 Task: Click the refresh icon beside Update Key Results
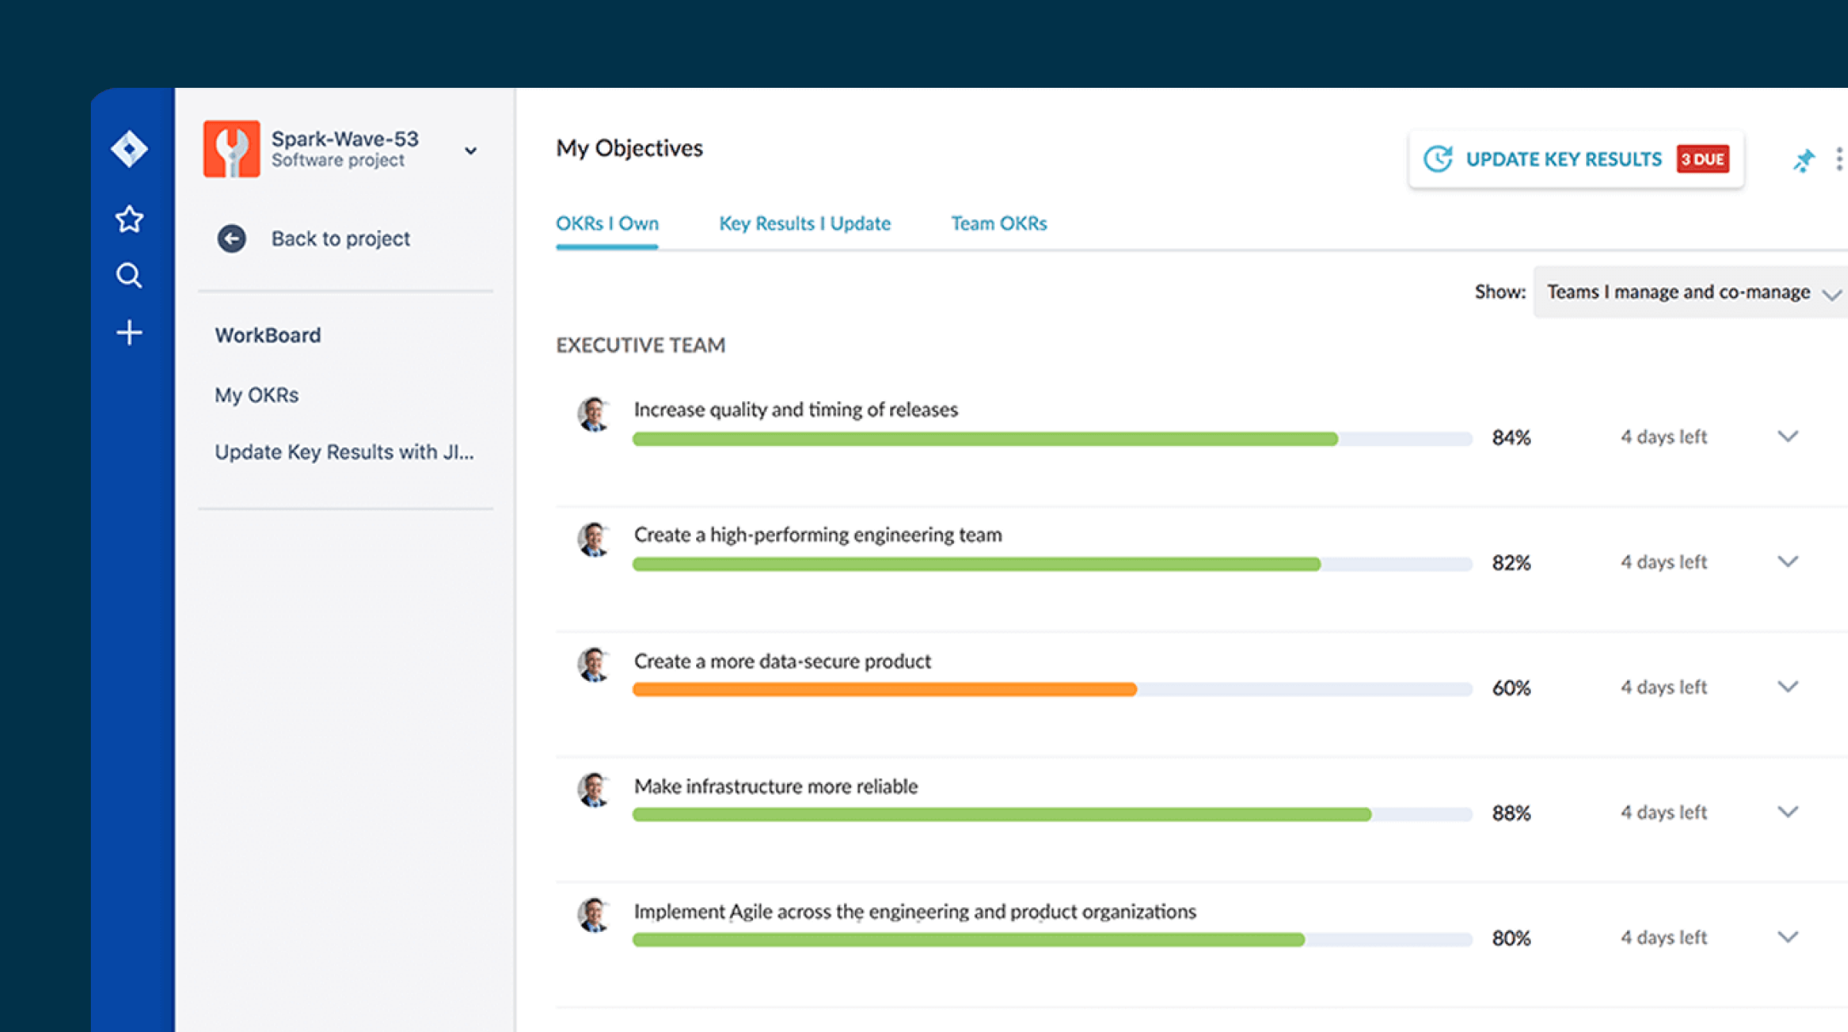pyautogui.click(x=1438, y=159)
